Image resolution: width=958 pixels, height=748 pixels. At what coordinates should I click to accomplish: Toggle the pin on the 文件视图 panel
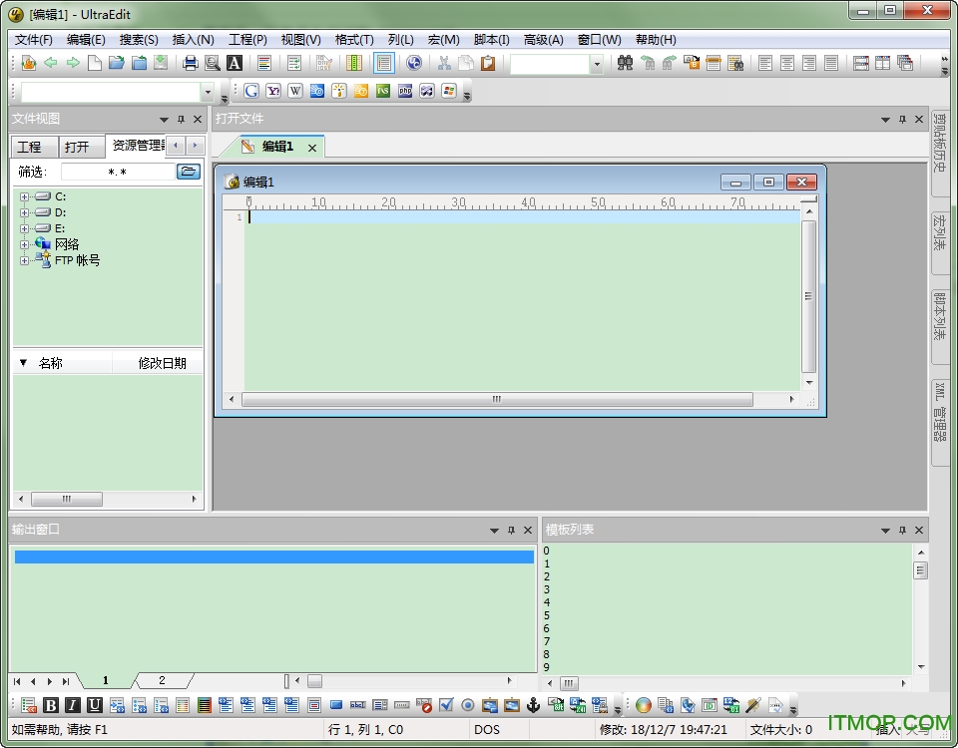point(181,119)
